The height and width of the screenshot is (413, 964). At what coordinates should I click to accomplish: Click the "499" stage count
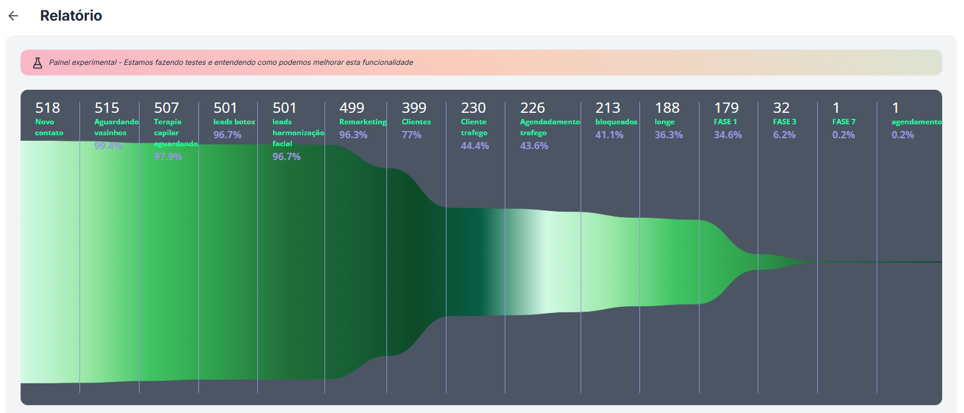pyautogui.click(x=352, y=108)
